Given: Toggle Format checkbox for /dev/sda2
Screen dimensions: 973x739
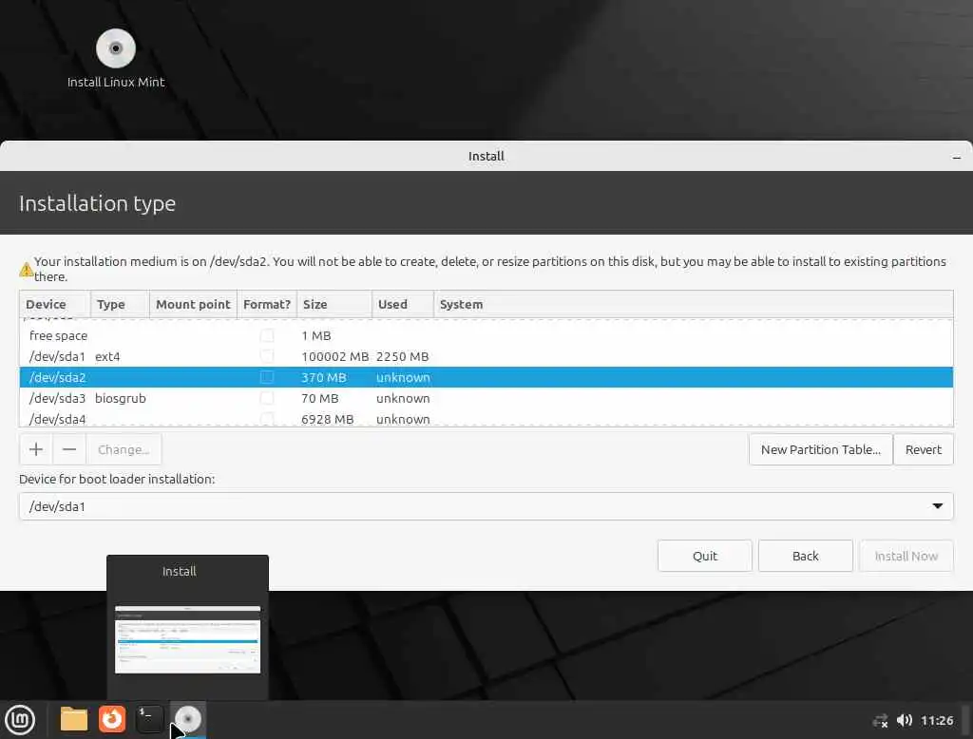Looking at the screenshot, I should click(267, 377).
